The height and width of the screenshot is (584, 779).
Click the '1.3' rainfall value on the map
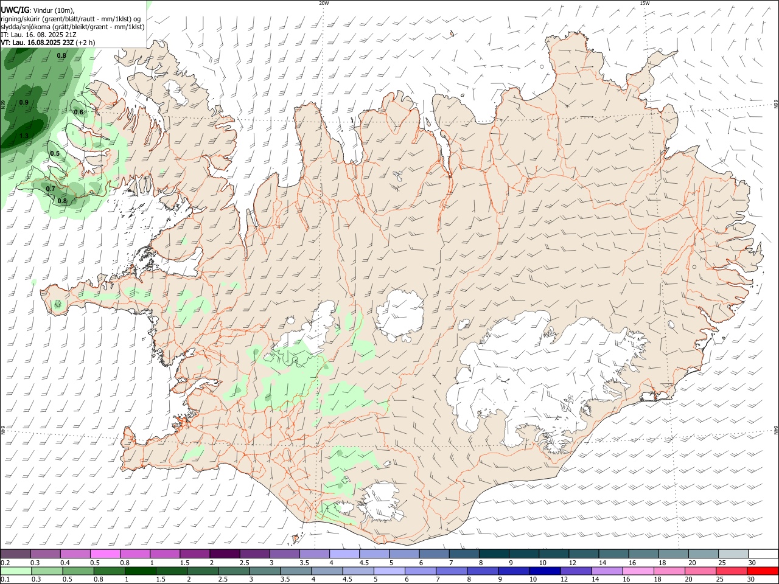click(24, 136)
